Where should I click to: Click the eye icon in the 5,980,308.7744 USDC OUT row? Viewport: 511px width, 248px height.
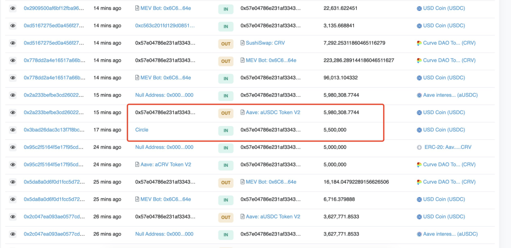point(12,113)
